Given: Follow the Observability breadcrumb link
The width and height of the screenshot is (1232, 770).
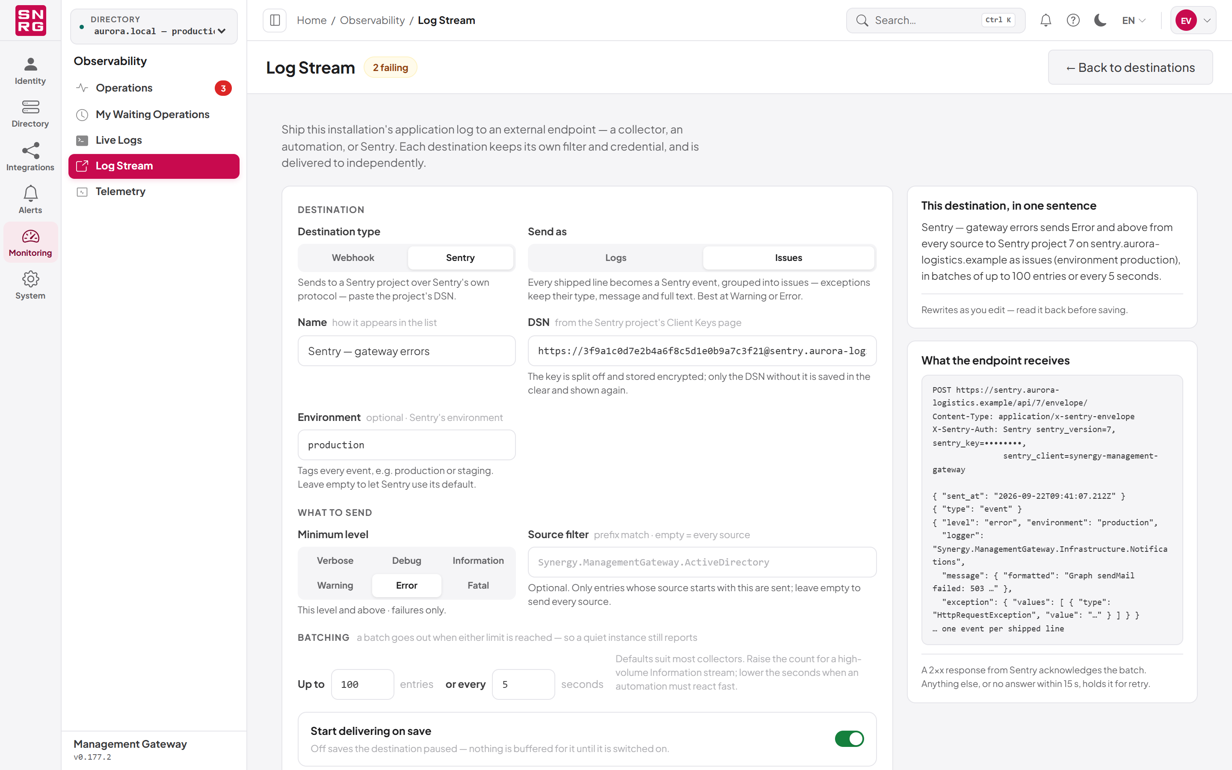Looking at the screenshot, I should pos(372,21).
